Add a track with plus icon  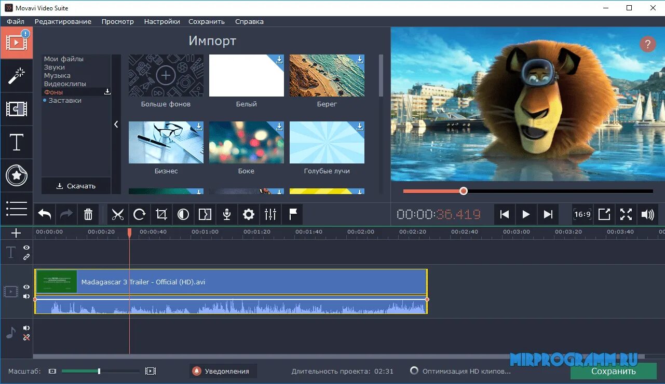click(x=16, y=233)
